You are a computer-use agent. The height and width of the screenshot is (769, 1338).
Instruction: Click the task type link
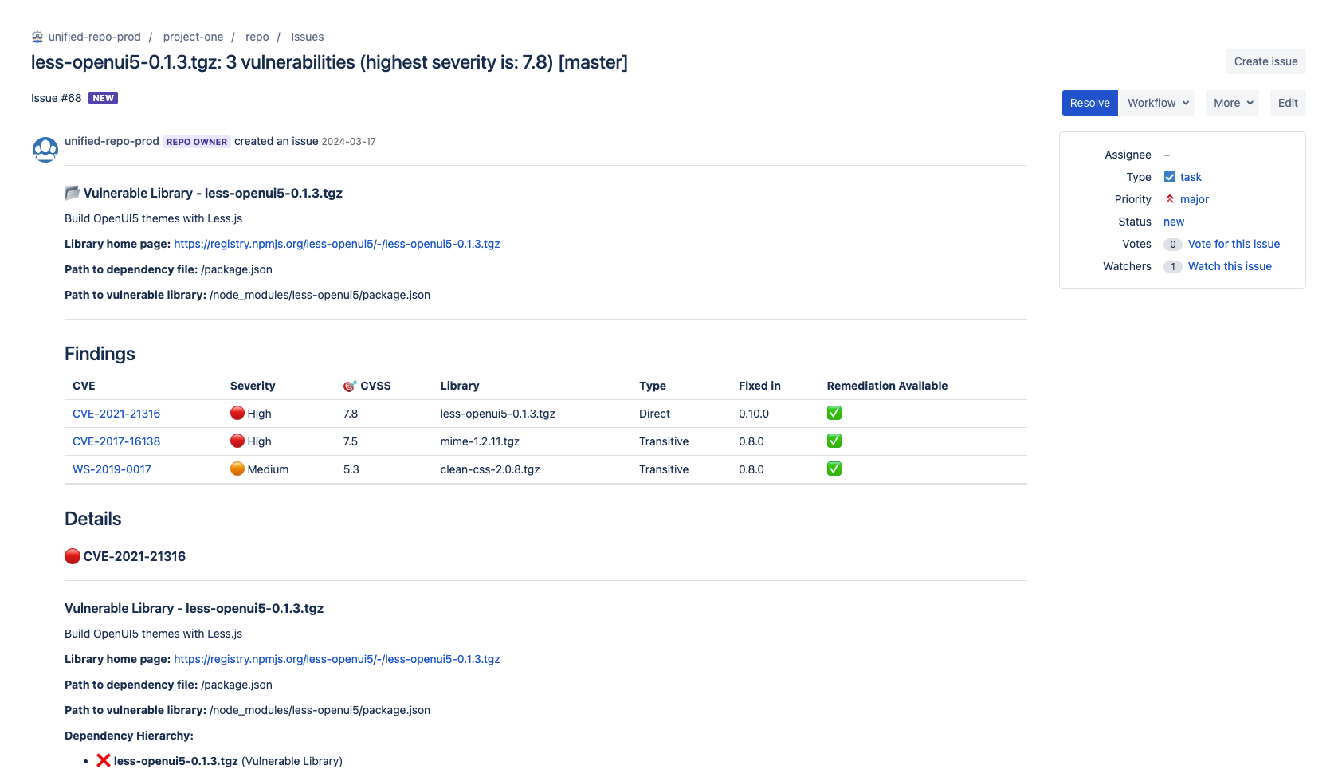(x=1191, y=177)
